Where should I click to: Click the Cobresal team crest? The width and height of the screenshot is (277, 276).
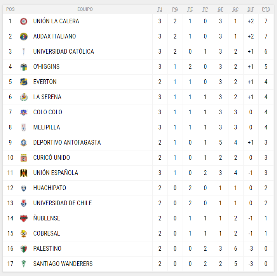tap(24, 234)
